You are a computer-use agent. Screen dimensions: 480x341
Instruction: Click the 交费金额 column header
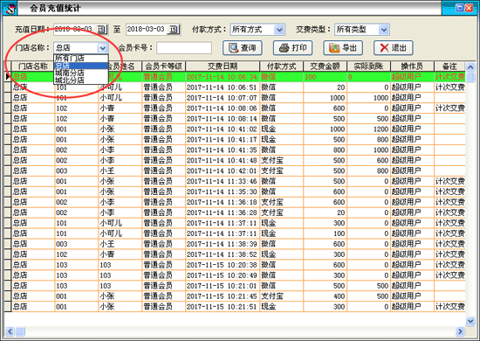325,66
